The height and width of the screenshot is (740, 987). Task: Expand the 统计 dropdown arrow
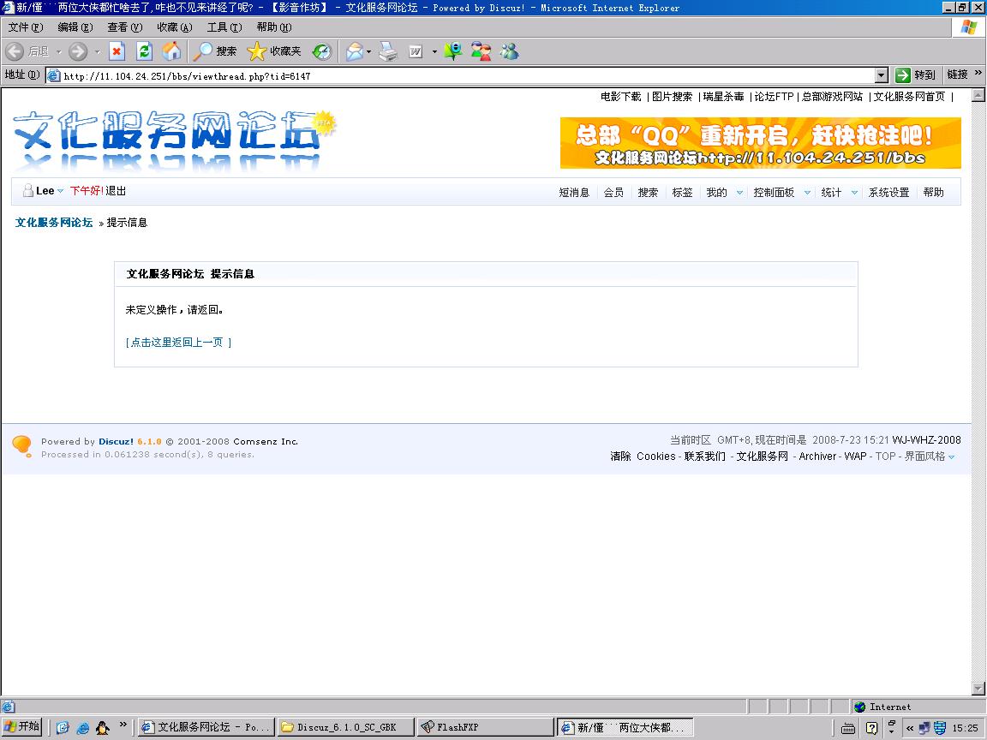[x=854, y=193]
